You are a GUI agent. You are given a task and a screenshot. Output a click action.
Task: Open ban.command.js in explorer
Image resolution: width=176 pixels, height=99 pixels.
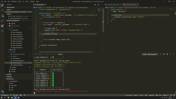click(x=17, y=32)
